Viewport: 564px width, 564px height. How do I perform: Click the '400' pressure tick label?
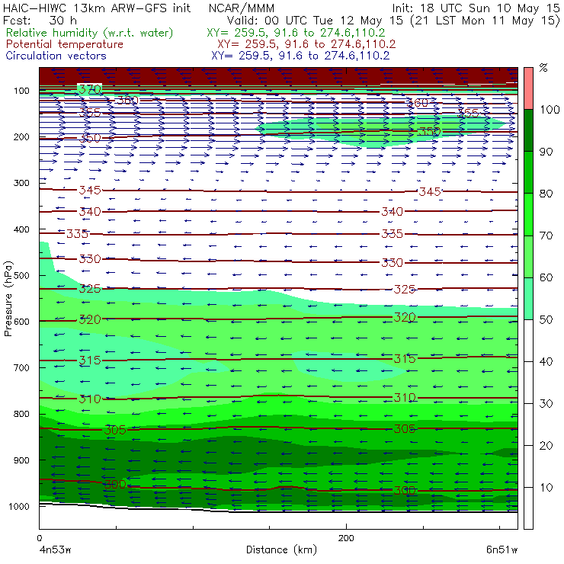21,229
